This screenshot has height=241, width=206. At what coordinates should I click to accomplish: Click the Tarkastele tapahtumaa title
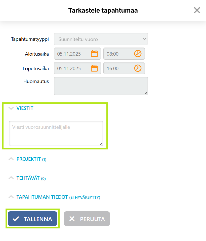(103, 11)
